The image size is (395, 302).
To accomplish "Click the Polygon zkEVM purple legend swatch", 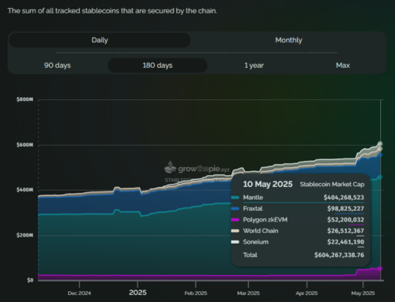I will 235,220.
